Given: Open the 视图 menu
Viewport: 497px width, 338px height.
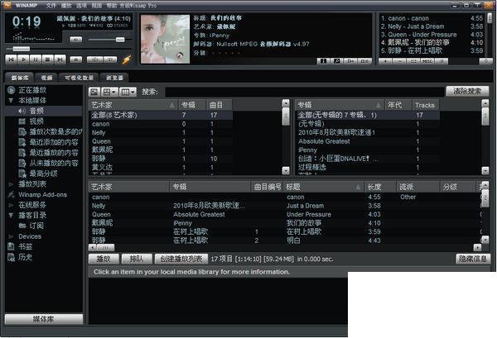Looking at the screenshot, I should (x=97, y=6).
